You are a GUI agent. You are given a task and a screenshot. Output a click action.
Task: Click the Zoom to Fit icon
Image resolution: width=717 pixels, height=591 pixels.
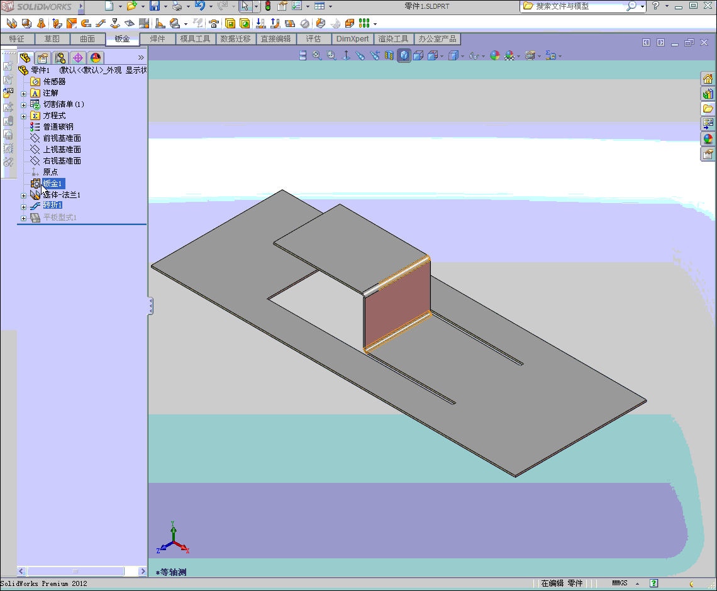[316, 56]
